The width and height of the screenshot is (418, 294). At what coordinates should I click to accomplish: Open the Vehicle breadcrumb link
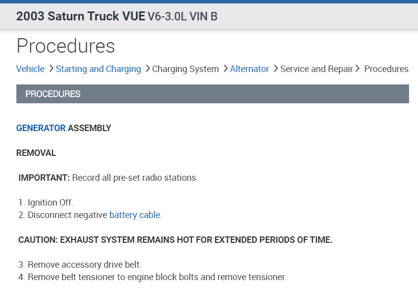tap(30, 69)
